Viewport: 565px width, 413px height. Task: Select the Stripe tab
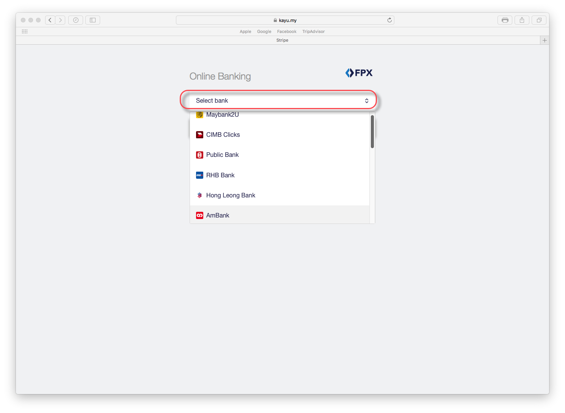pyautogui.click(x=282, y=40)
